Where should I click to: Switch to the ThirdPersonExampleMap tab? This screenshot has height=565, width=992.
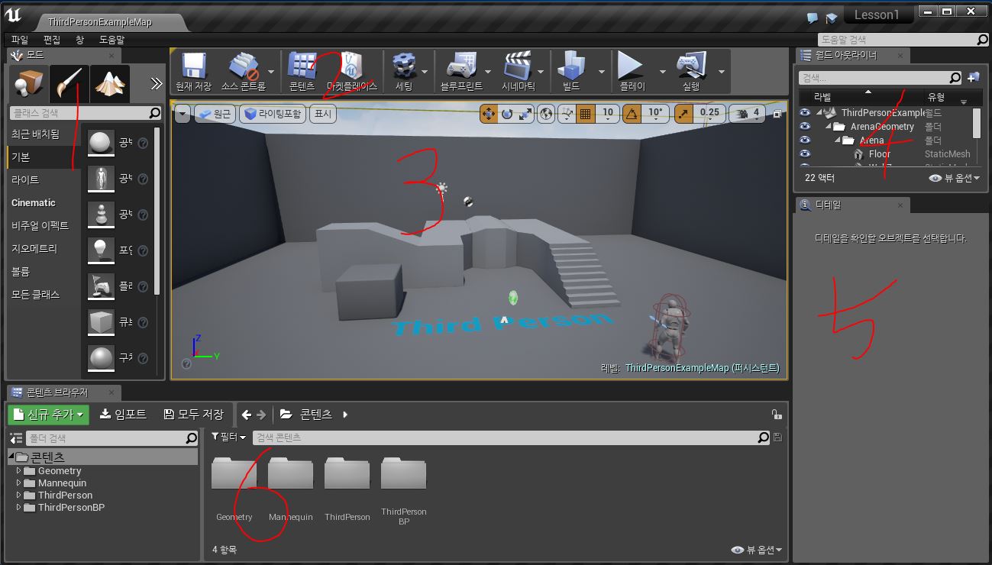click(x=100, y=22)
